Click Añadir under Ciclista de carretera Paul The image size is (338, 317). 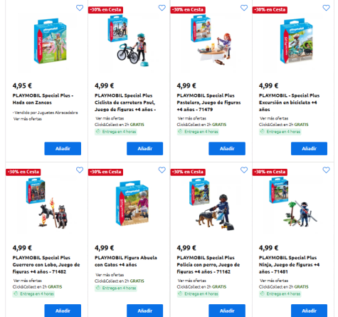pyautogui.click(x=144, y=149)
